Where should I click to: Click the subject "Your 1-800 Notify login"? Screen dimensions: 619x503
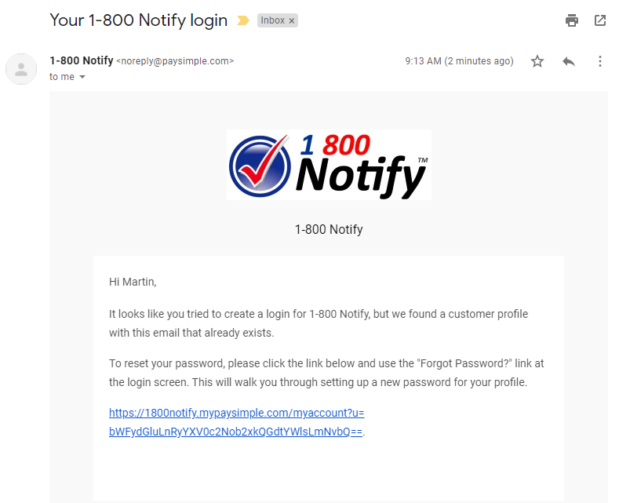coord(138,20)
